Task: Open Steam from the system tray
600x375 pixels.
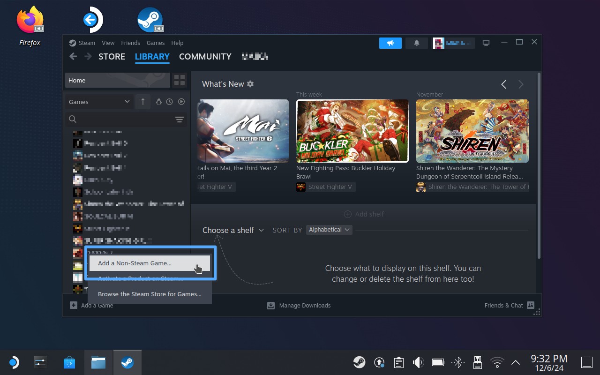Action: pyautogui.click(x=360, y=362)
